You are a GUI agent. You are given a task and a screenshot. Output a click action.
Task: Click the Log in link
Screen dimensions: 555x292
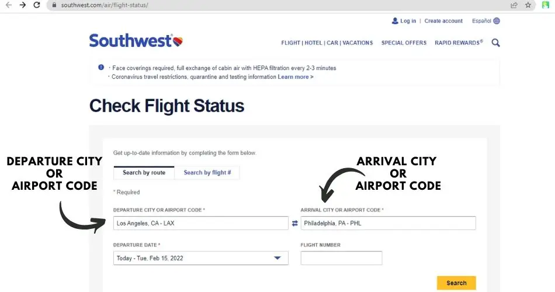pyautogui.click(x=408, y=21)
